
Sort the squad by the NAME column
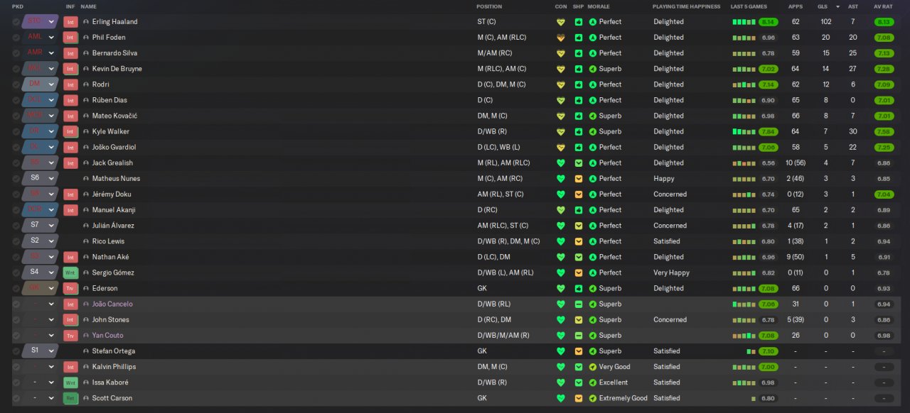89,6
